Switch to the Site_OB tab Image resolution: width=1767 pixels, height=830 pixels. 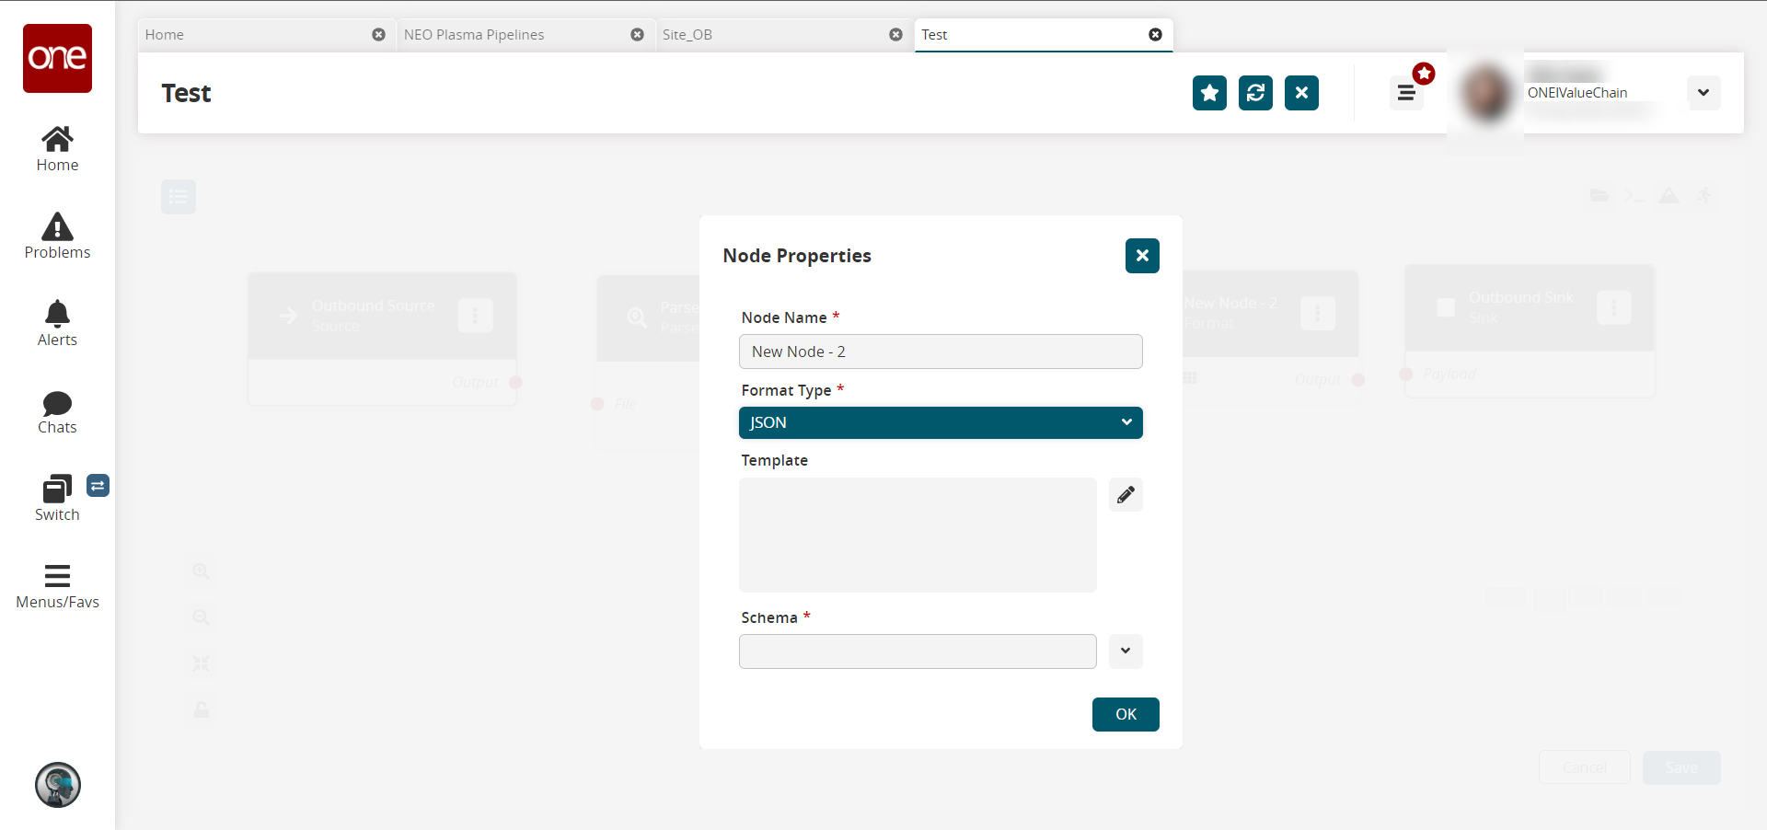[x=687, y=35]
